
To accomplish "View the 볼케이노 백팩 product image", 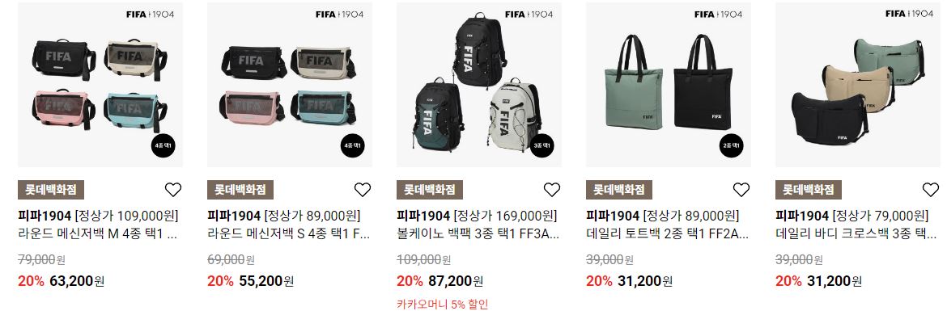I will tap(479, 84).
